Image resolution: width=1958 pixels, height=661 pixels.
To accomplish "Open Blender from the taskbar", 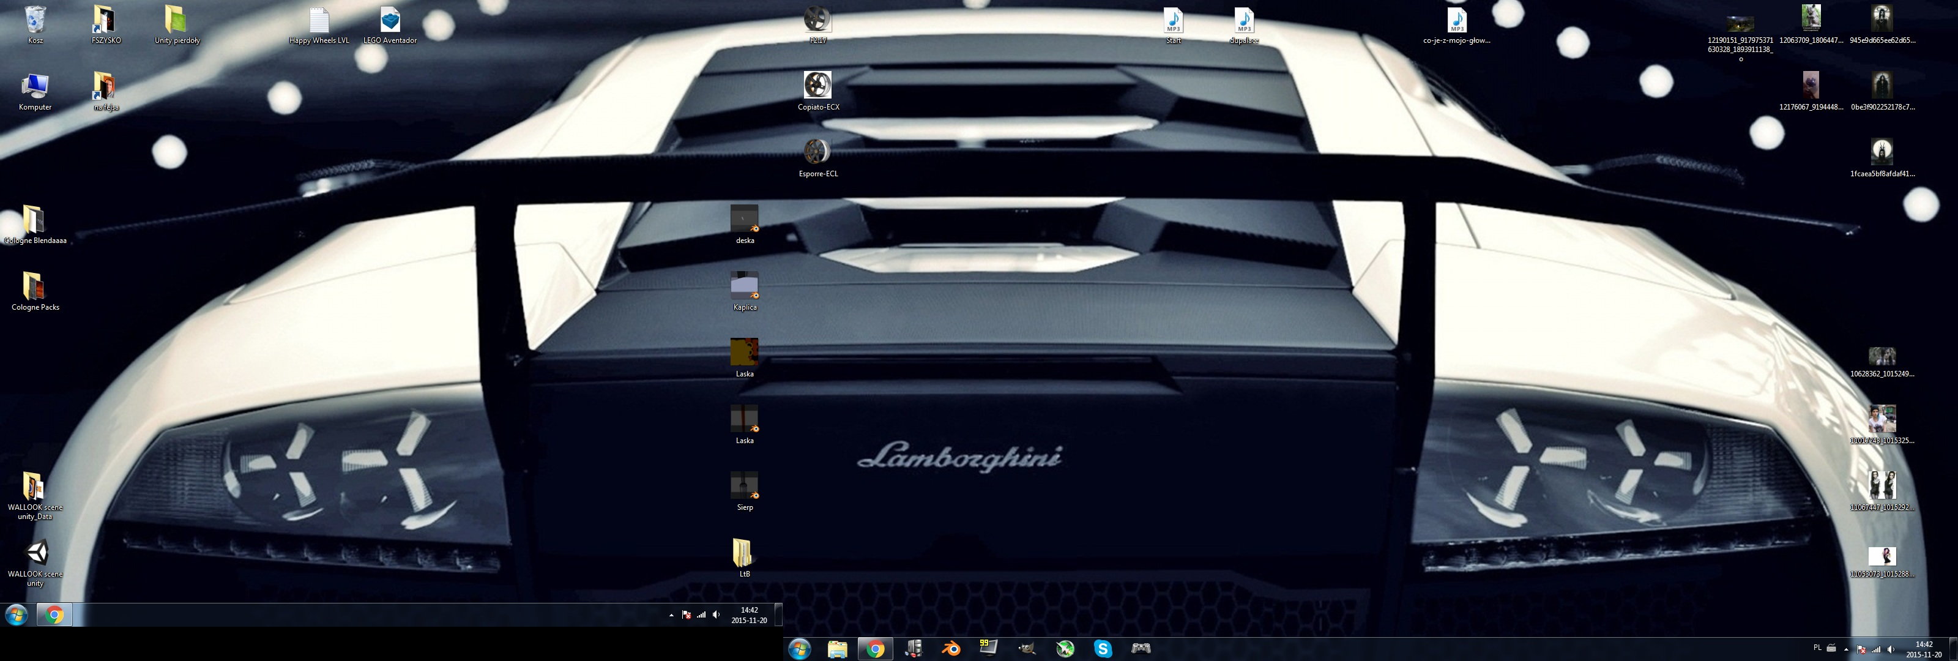I will click(x=951, y=648).
